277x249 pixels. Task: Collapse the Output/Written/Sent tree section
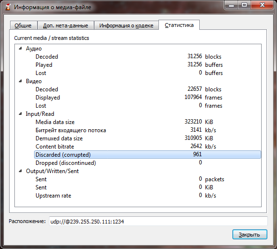pyautogui.click(x=21, y=171)
